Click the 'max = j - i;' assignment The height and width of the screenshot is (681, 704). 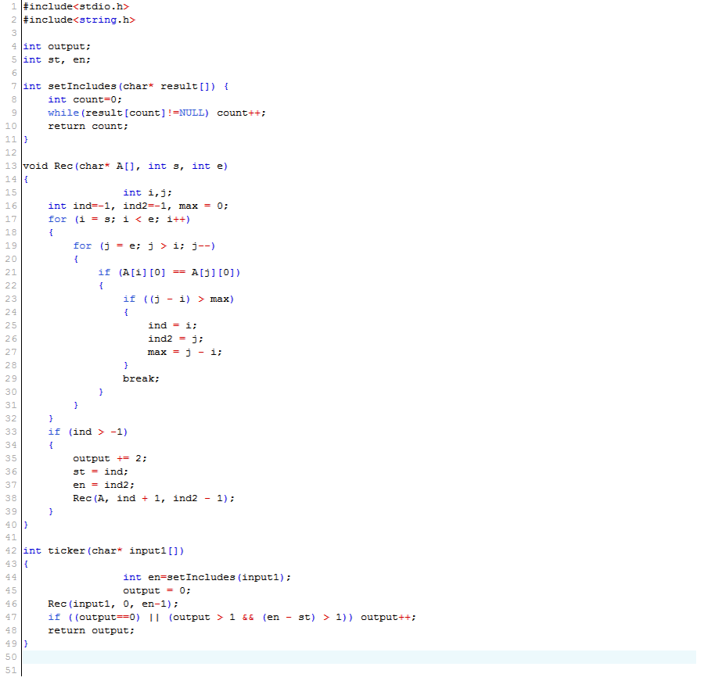(185, 352)
